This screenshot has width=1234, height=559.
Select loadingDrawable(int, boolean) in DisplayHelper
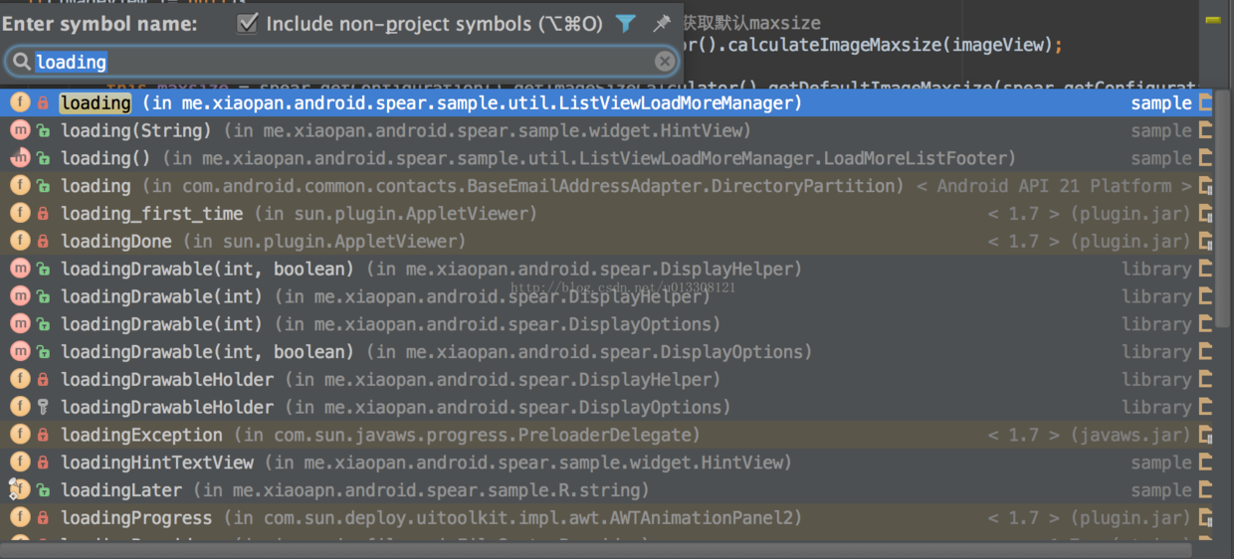(x=607, y=270)
